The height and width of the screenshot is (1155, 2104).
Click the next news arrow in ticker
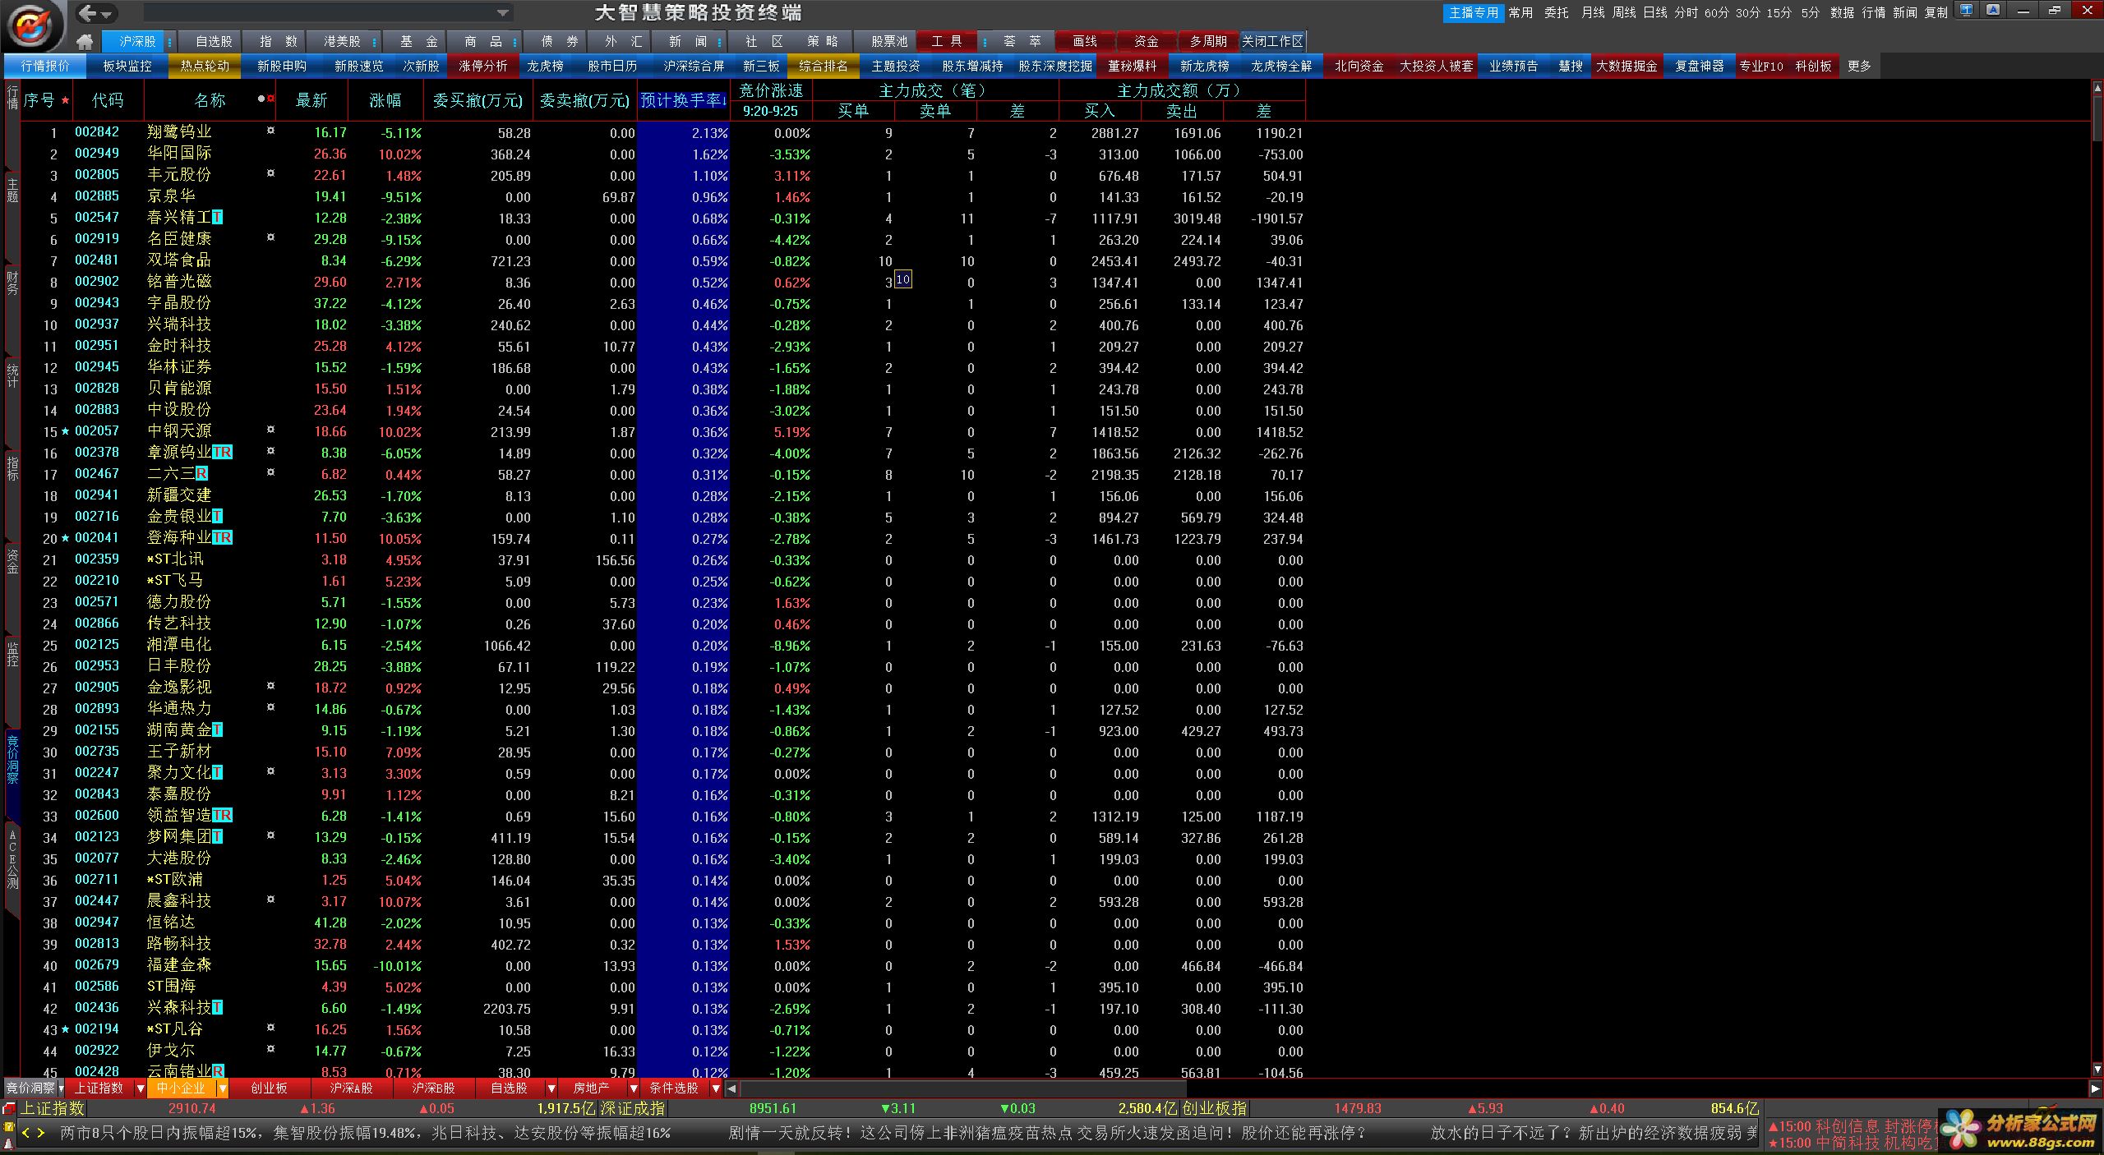click(x=40, y=1133)
